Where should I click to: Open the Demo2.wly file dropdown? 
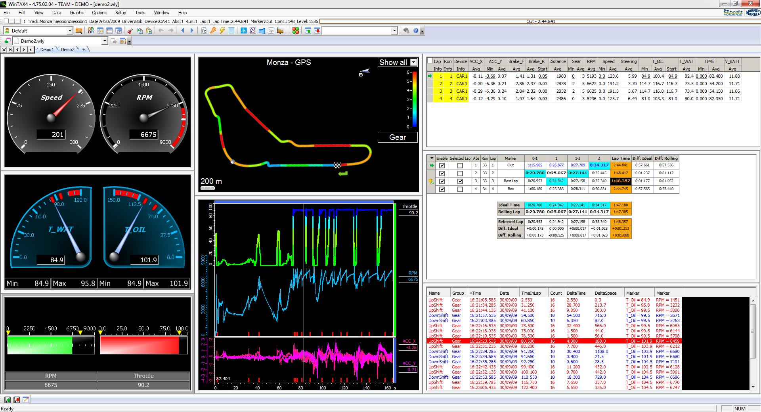105,41
